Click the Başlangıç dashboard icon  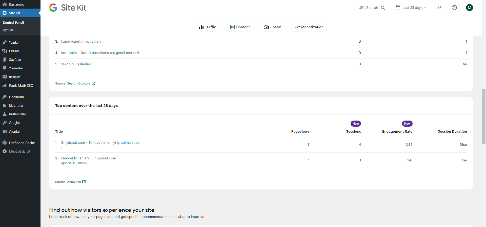point(5,4)
